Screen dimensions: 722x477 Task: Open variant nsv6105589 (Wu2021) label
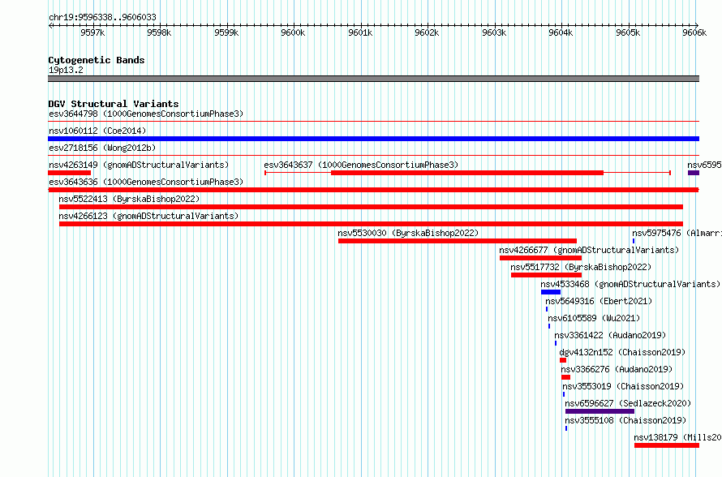pyautogui.click(x=594, y=318)
